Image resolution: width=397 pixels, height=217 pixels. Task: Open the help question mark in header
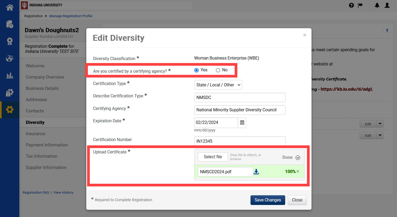point(351,5)
